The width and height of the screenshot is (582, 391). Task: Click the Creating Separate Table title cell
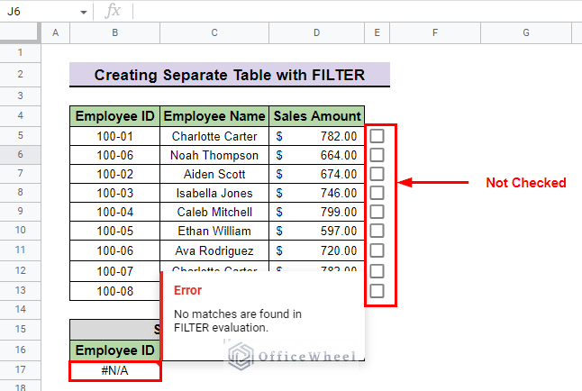coord(230,75)
